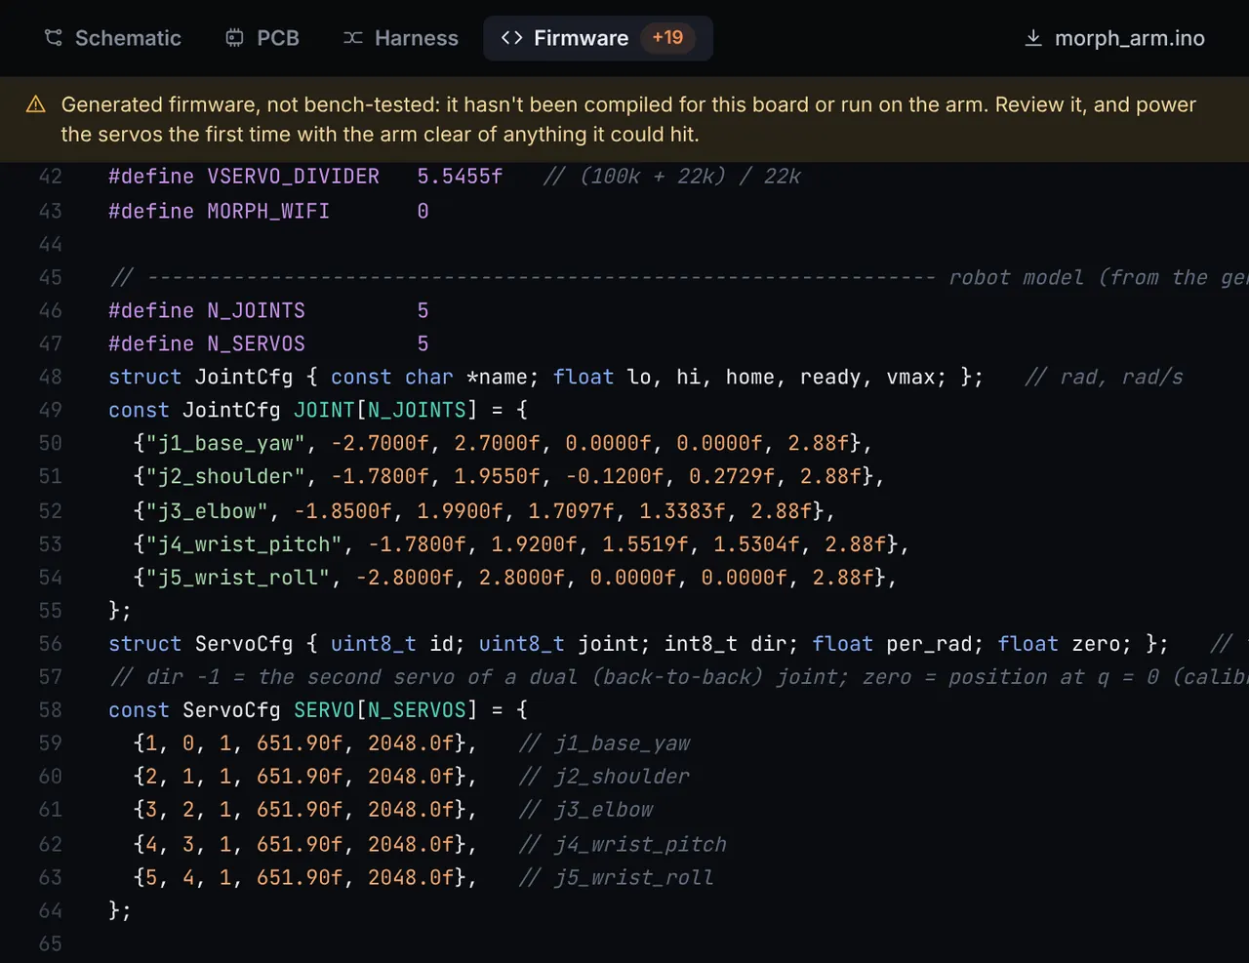The image size is (1249, 963).
Task: Download the morph_arm.ino file
Action: [x=1114, y=38]
